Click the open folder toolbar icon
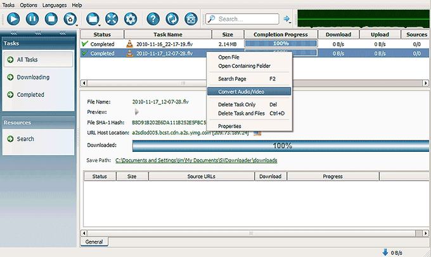 coord(93,19)
